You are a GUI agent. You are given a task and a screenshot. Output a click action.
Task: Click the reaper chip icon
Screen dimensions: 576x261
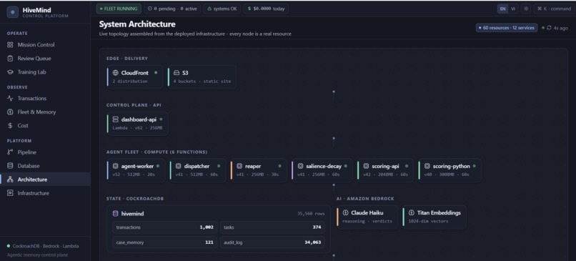pyautogui.click(x=239, y=166)
